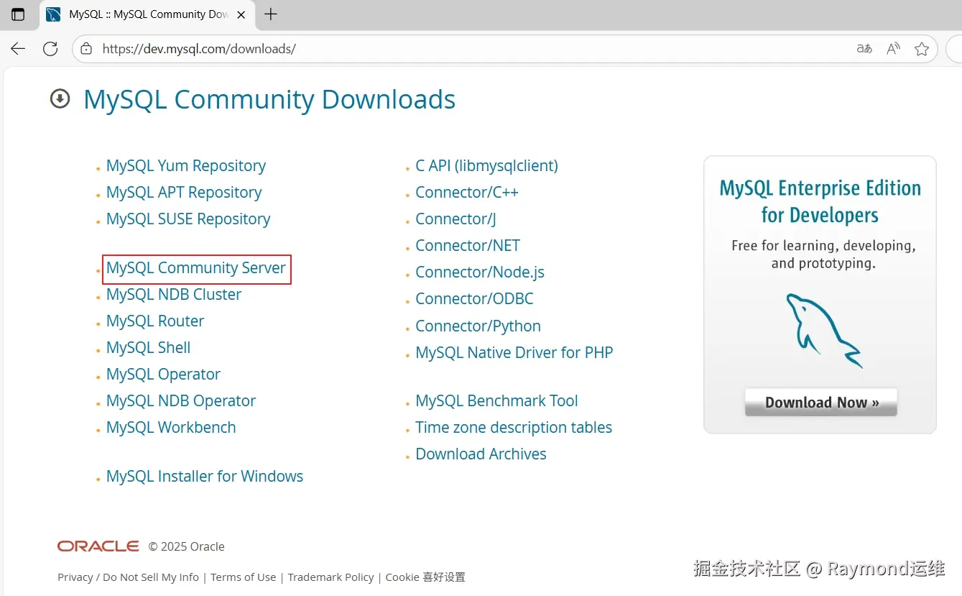Click the Download Now button
Viewport: 962px width, 596px height.
[x=821, y=402]
